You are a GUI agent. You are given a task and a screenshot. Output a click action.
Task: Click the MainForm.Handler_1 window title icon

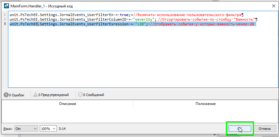6,6
